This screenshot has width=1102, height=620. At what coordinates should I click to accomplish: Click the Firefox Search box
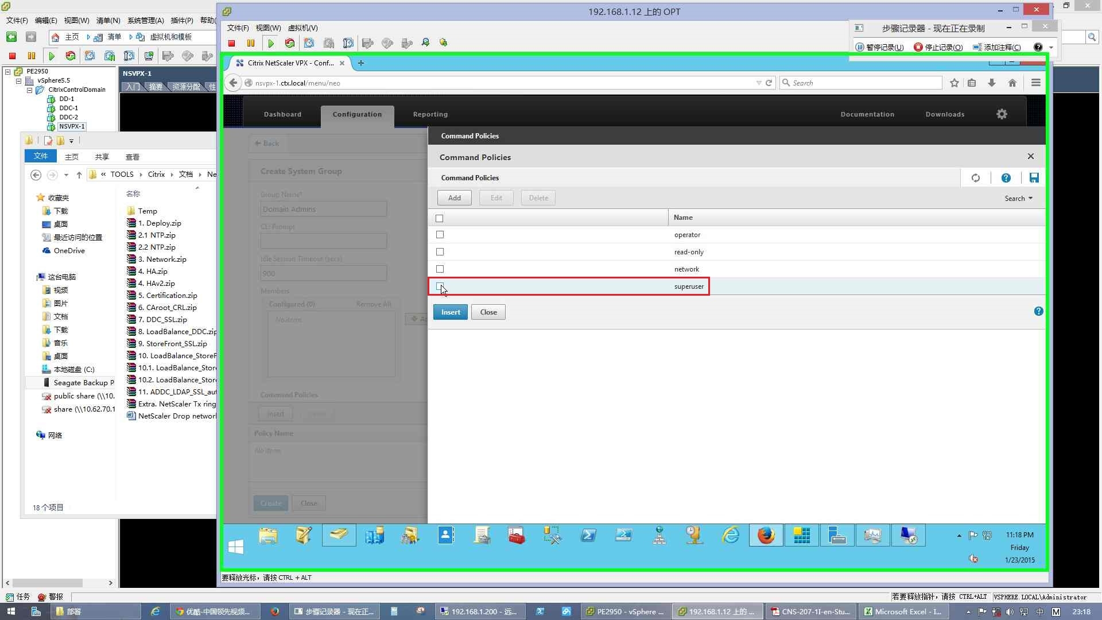861,83
